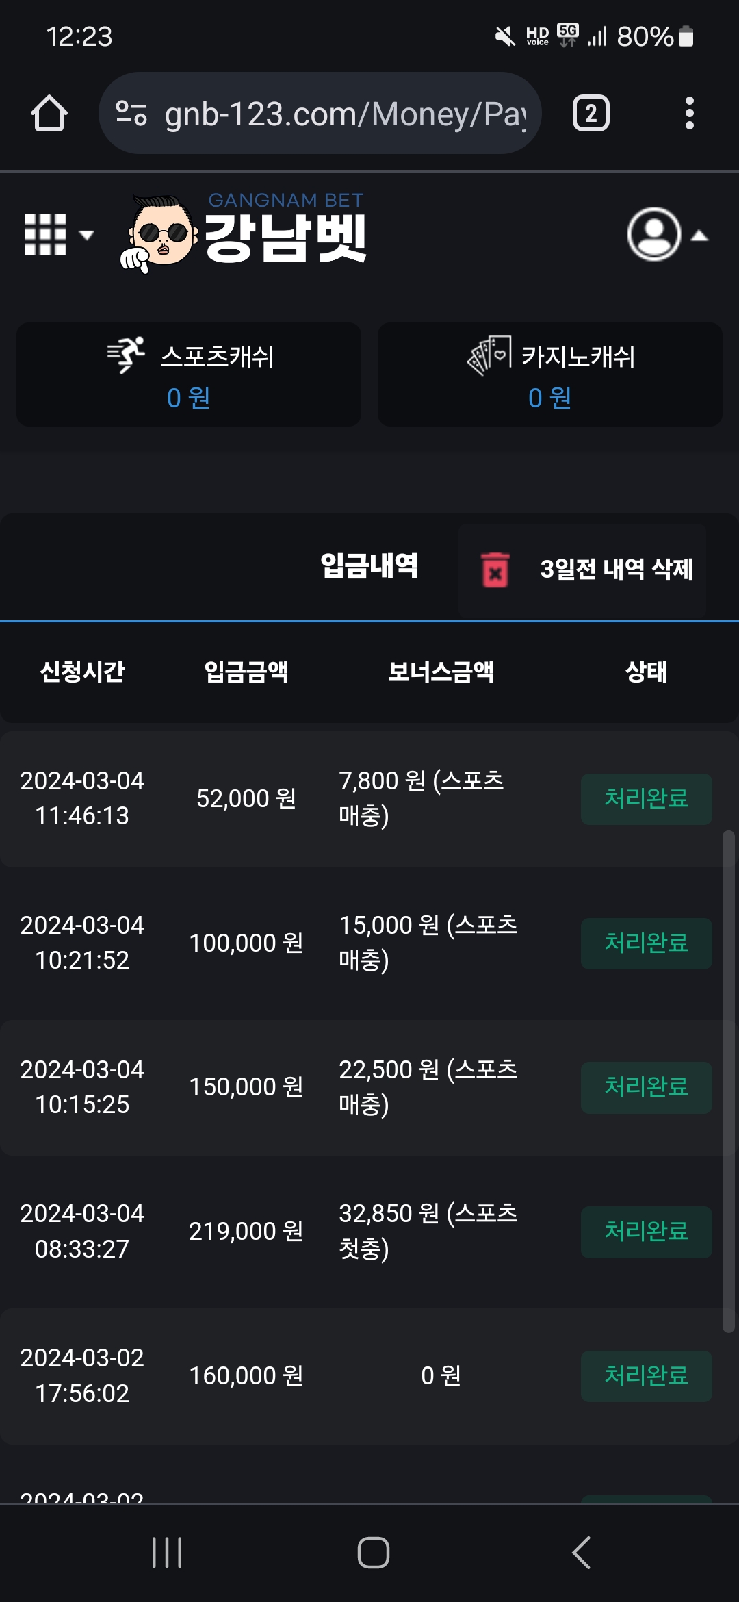The image size is (739, 1602).
Task: Click 처리완료 status for 52,000 원 deposit
Action: tap(646, 799)
